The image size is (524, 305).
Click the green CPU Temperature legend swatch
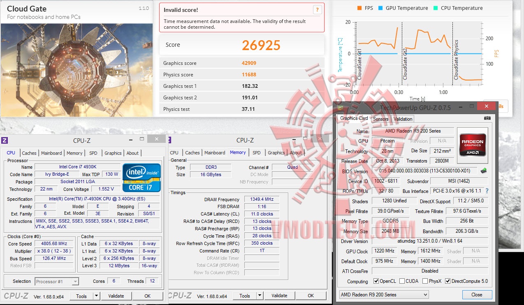point(436,8)
